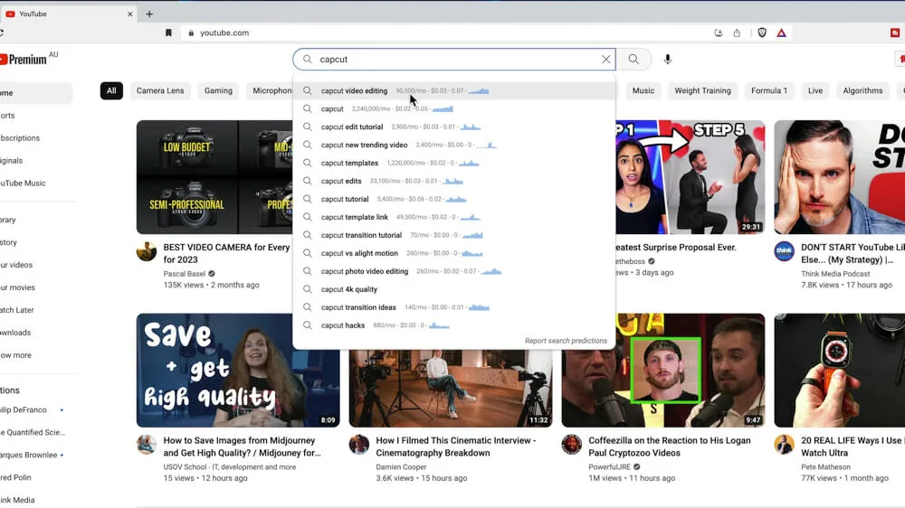The image size is (905, 508).
Task: Select the Camera Lens filter chip
Action: pyautogui.click(x=160, y=90)
